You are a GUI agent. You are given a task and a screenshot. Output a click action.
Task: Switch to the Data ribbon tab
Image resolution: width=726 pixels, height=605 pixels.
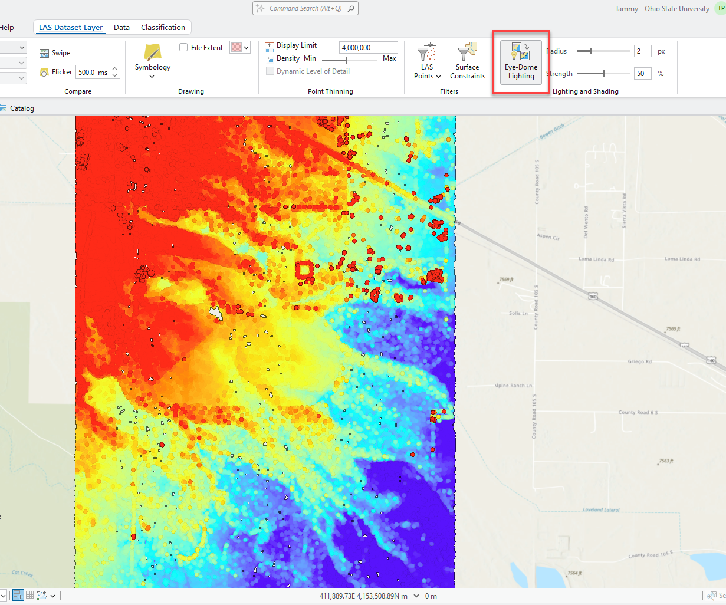pyautogui.click(x=121, y=28)
